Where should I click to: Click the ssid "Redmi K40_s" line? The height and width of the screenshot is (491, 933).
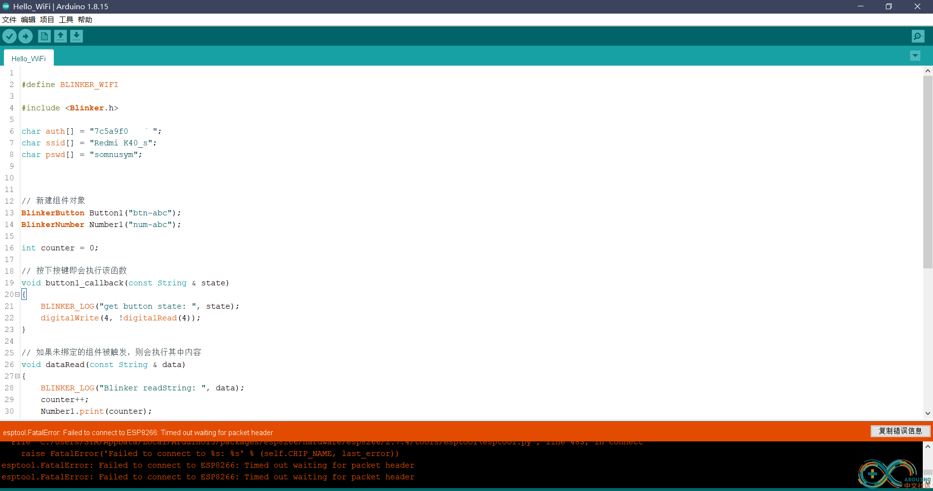[x=89, y=143]
